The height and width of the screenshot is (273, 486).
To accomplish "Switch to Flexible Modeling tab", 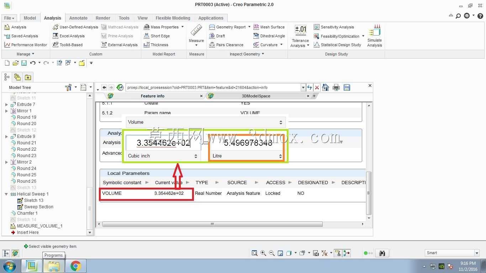I will (x=173, y=18).
